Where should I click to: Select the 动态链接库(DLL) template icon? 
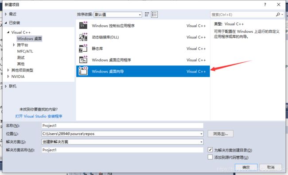click(x=83, y=37)
